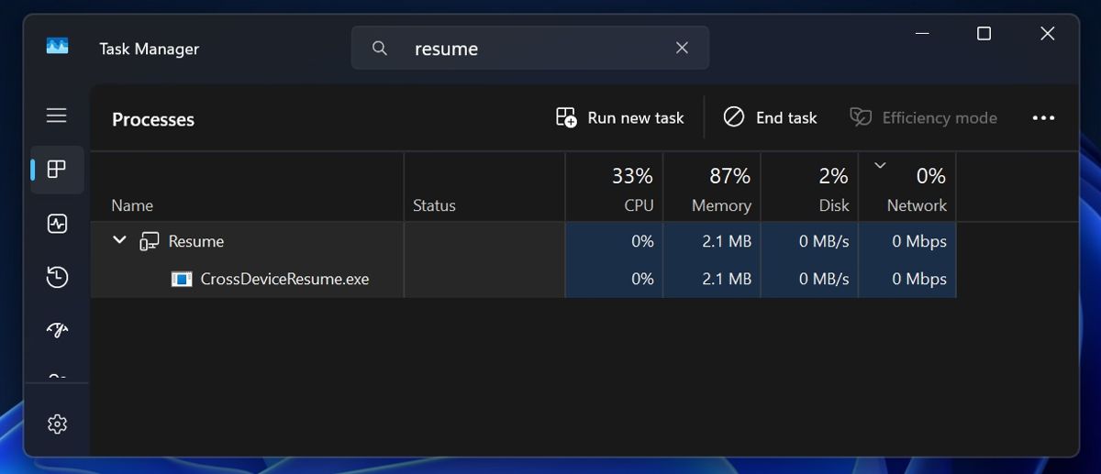The width and height of the screenshot is (1101, 474).
Task: Clear the search box with X icon
Action: (x=682, y=48)
